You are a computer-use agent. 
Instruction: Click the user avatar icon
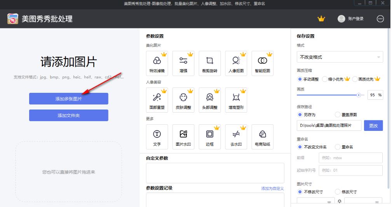(x=341, y=19)
